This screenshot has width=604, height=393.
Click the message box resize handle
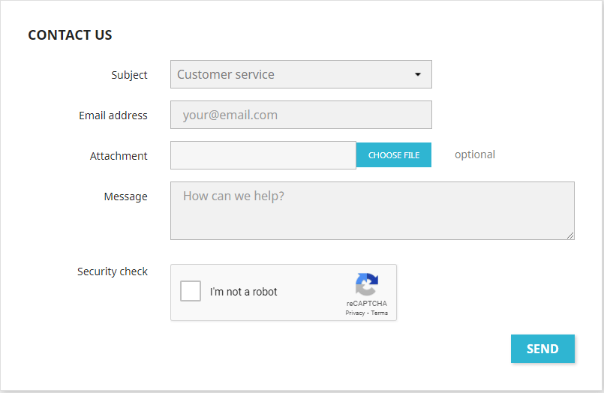coord(570,235)
